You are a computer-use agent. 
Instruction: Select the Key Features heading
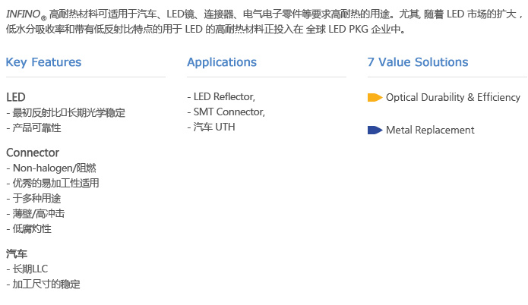[x=44, y=62]
